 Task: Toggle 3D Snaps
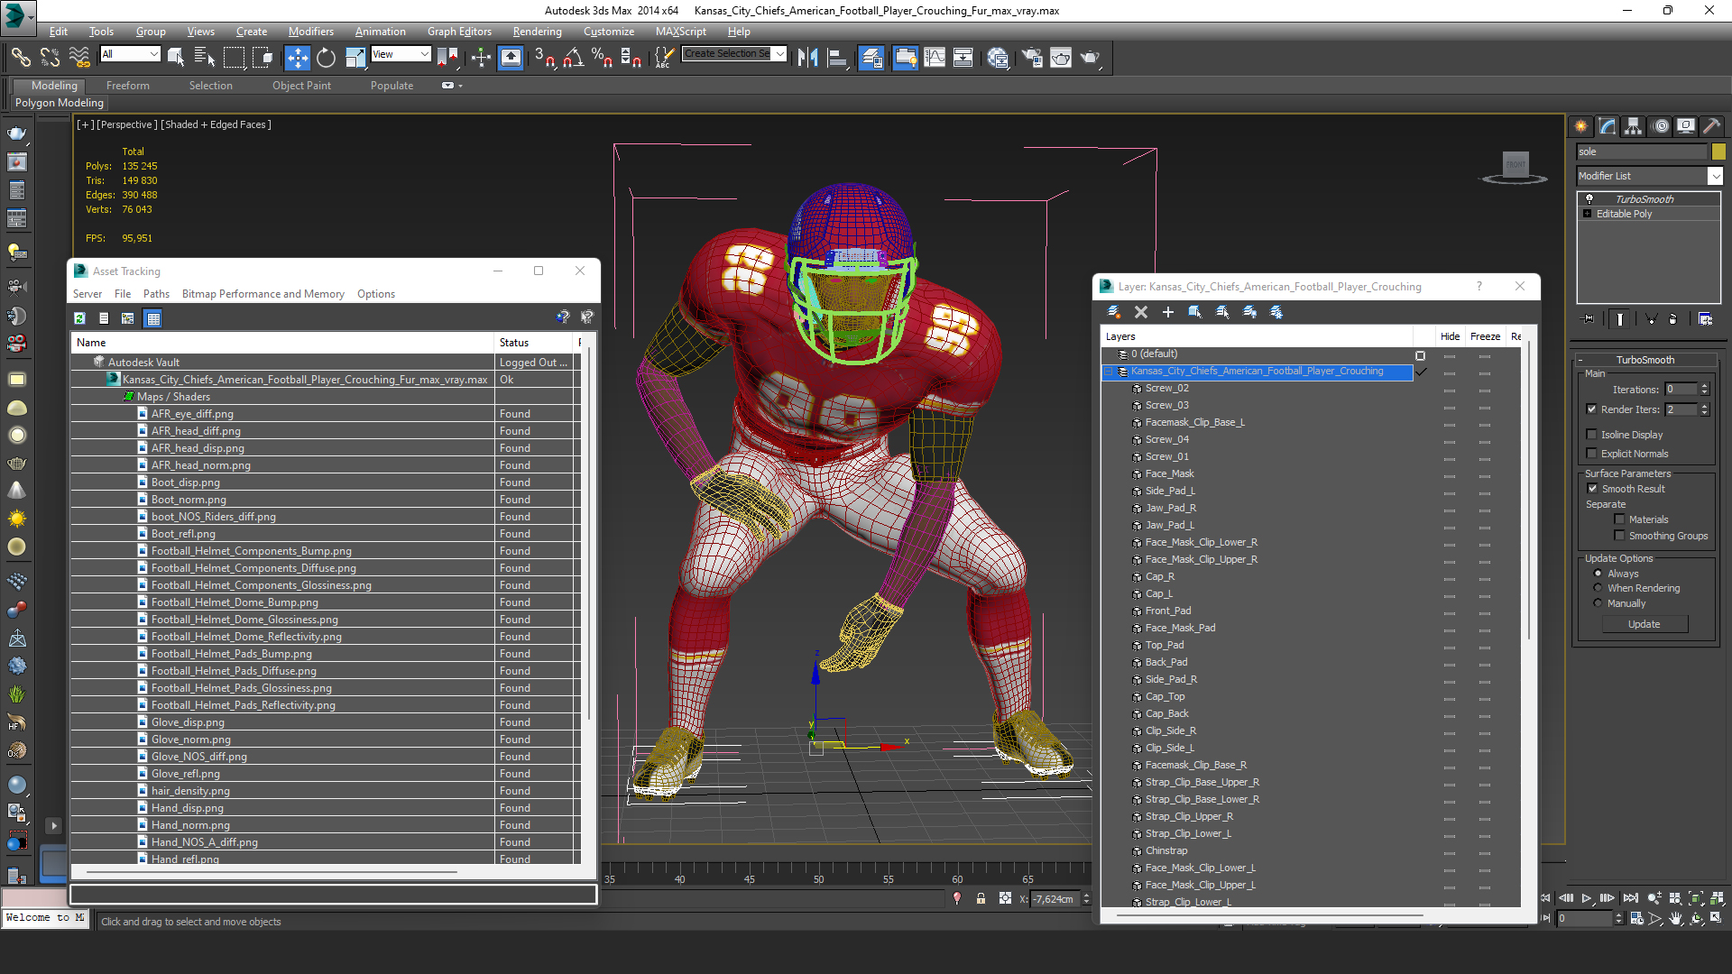coord(544,58)
